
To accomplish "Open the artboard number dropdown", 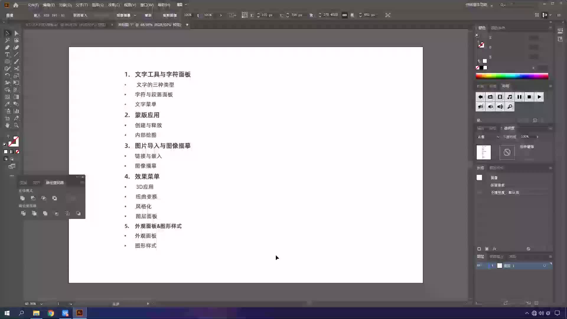I will click(71, 304).
